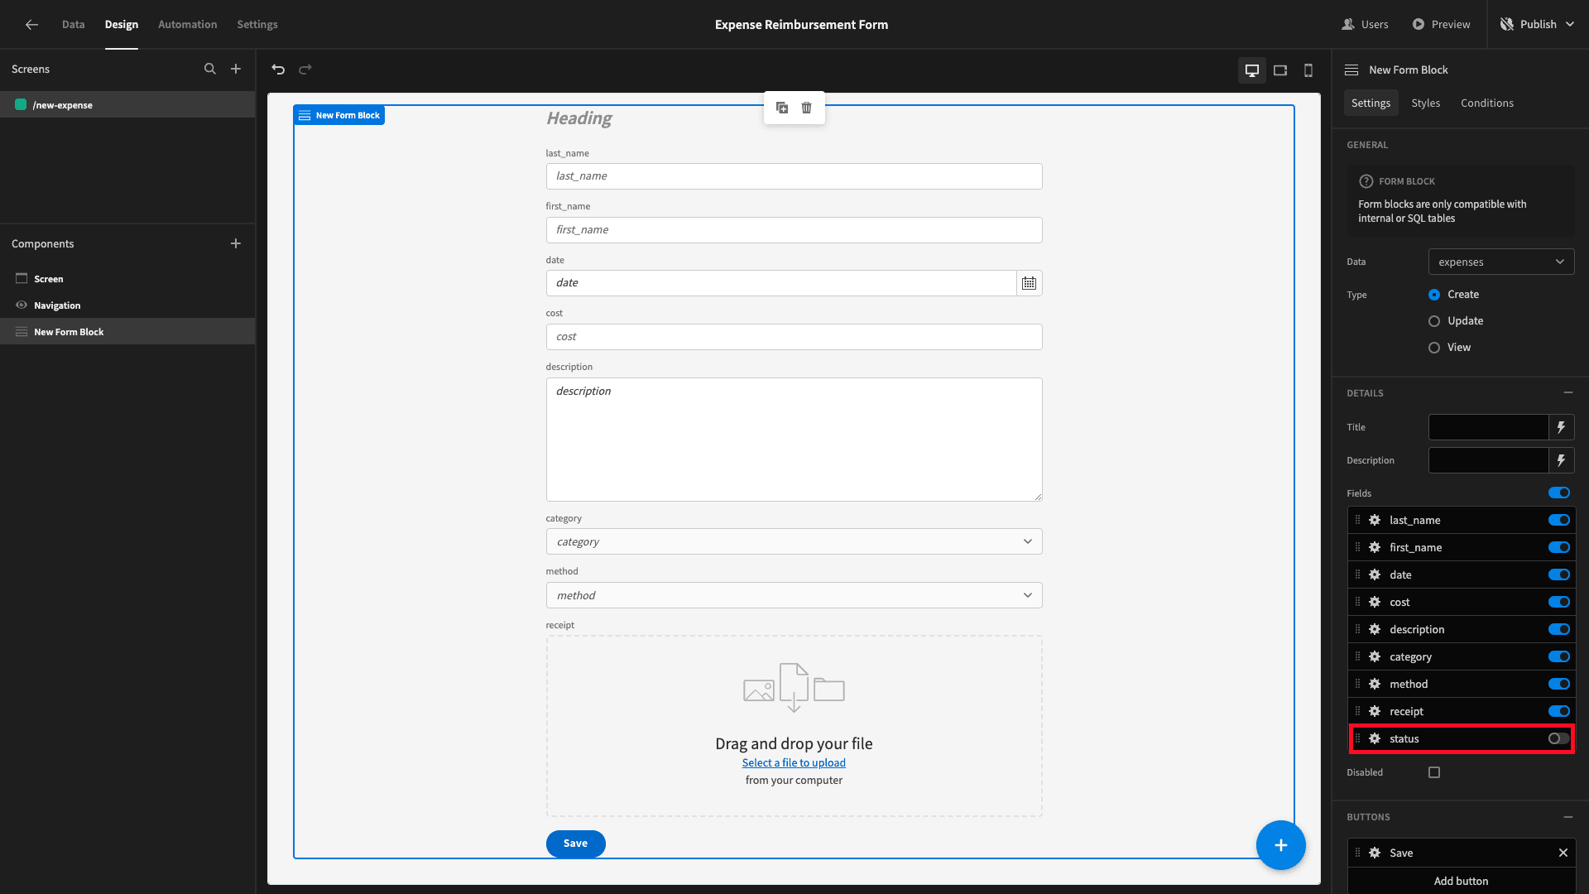Switch to desktop preview icon

[x=1252, y=70]
